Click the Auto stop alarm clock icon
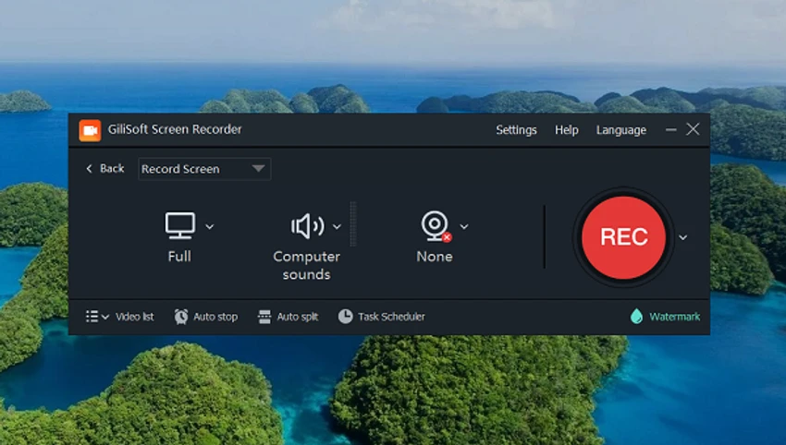 coord(181,317)
